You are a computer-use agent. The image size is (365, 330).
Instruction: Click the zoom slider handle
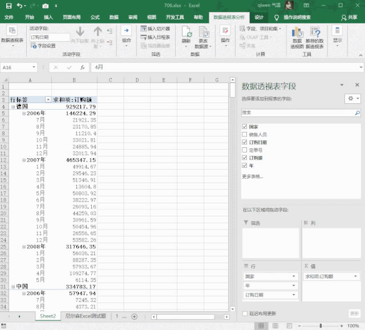(321, 326)
